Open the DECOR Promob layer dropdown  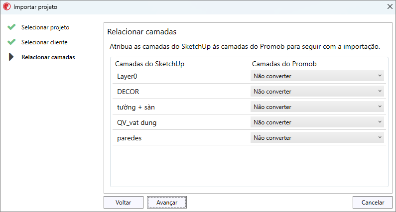click(x=317, y=92)
